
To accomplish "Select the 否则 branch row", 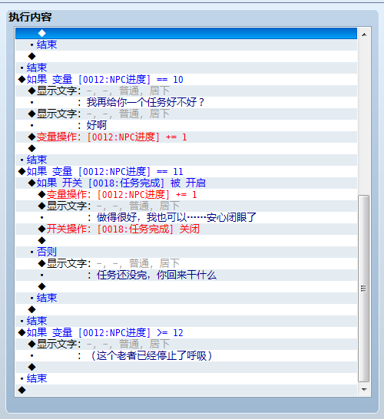I will pos(186,252).
